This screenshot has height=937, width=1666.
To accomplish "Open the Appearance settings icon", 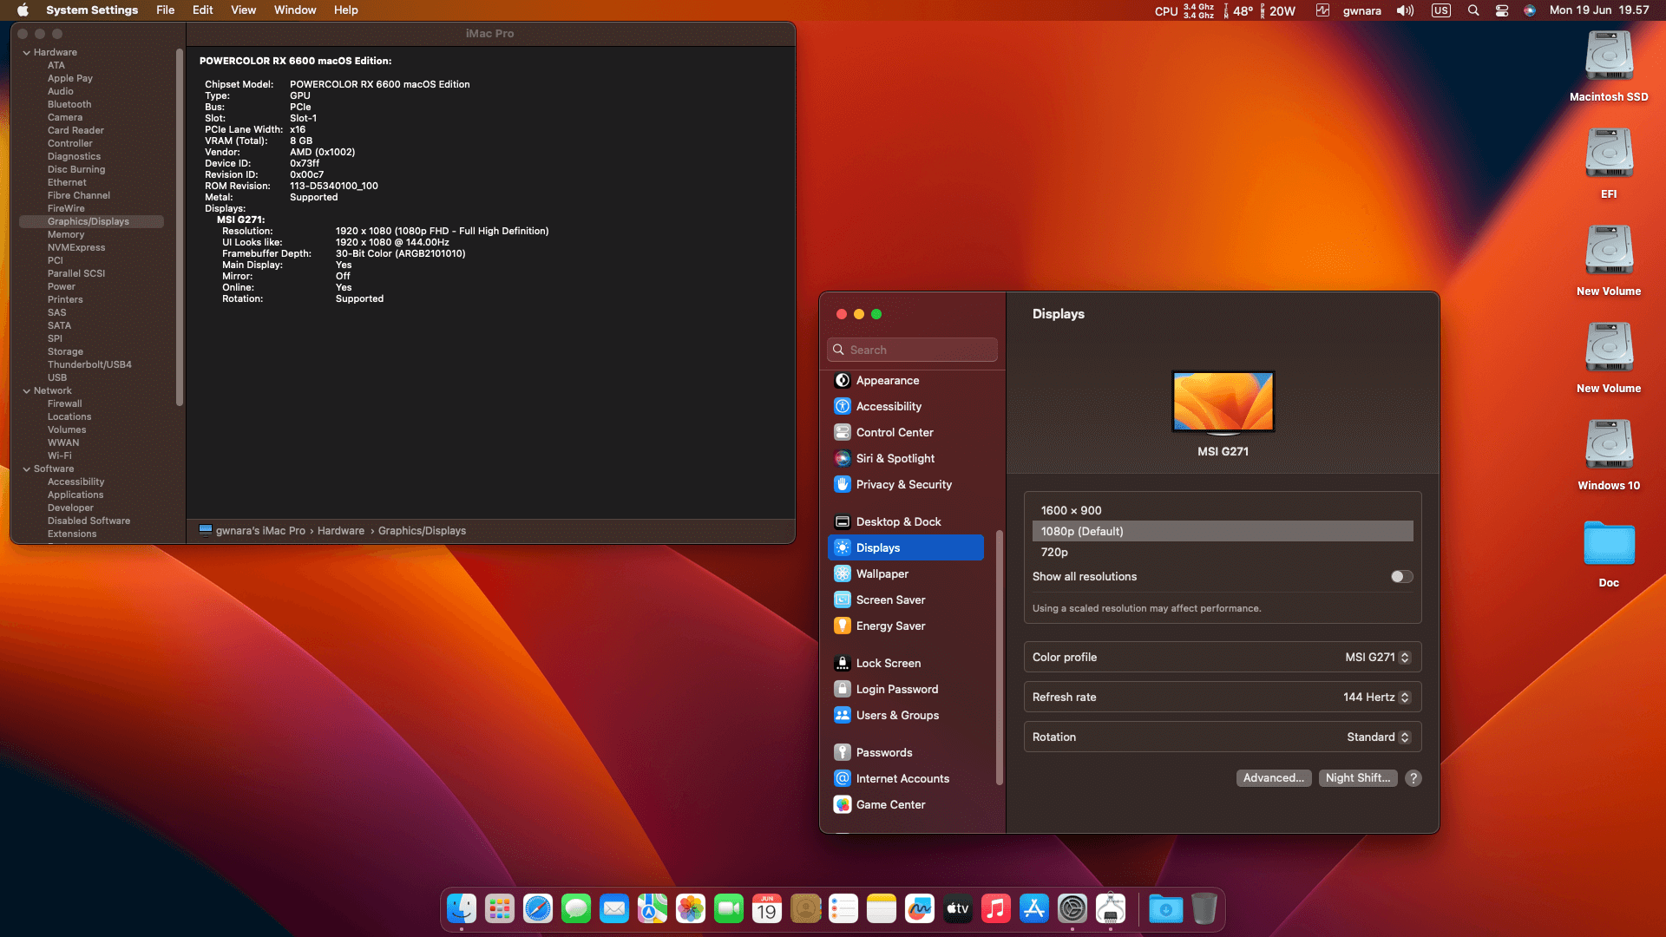I will (x=842, y=380).
